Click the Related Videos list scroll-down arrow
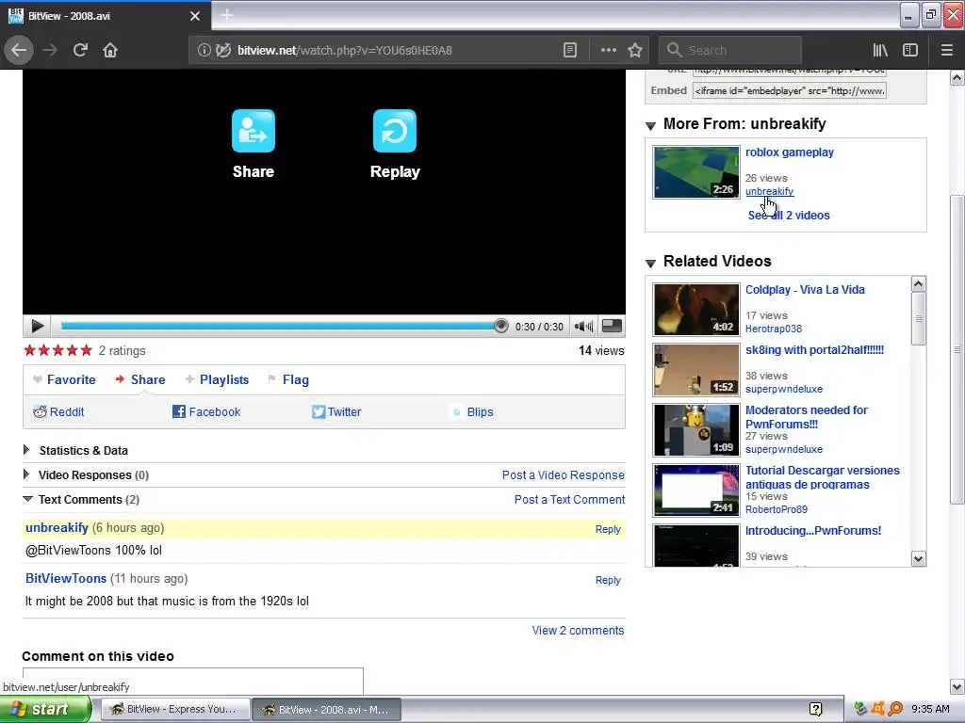The height and width of the screenshot is (723, 965). 918,559
